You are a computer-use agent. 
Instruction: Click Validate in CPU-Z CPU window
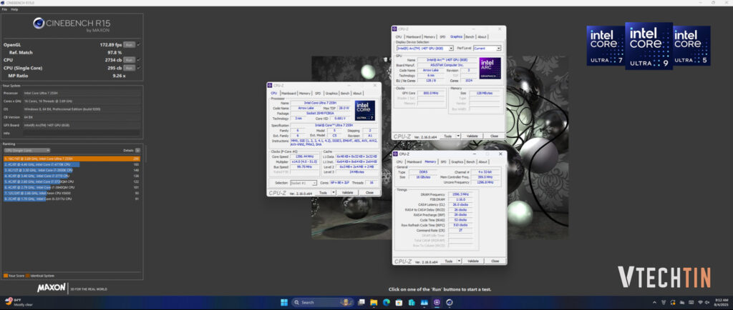pos(347,193)
